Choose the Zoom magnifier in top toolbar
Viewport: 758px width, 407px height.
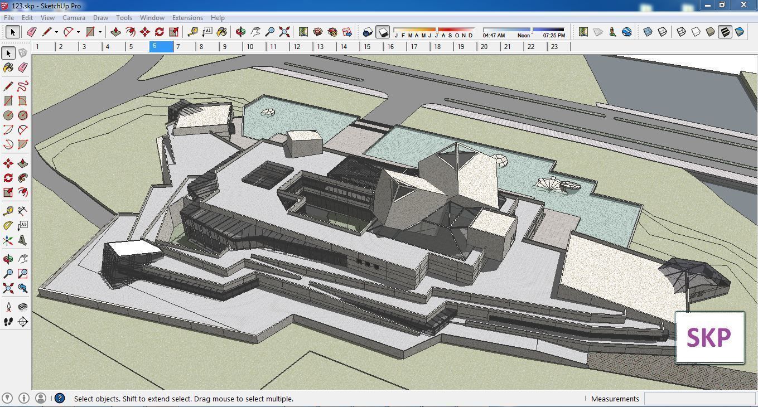pyautogui.click(x=270, y=32)
